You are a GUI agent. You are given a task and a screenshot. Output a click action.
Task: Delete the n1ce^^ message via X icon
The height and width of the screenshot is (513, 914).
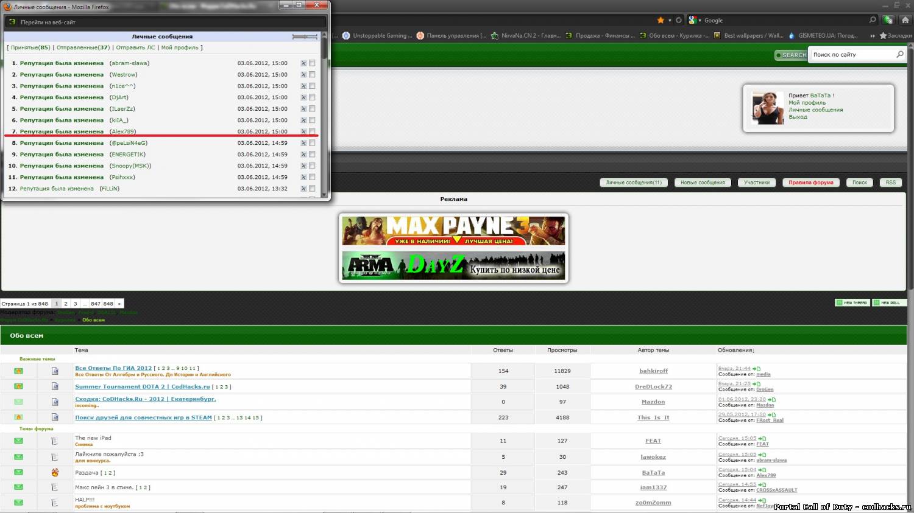pos(303,86)
